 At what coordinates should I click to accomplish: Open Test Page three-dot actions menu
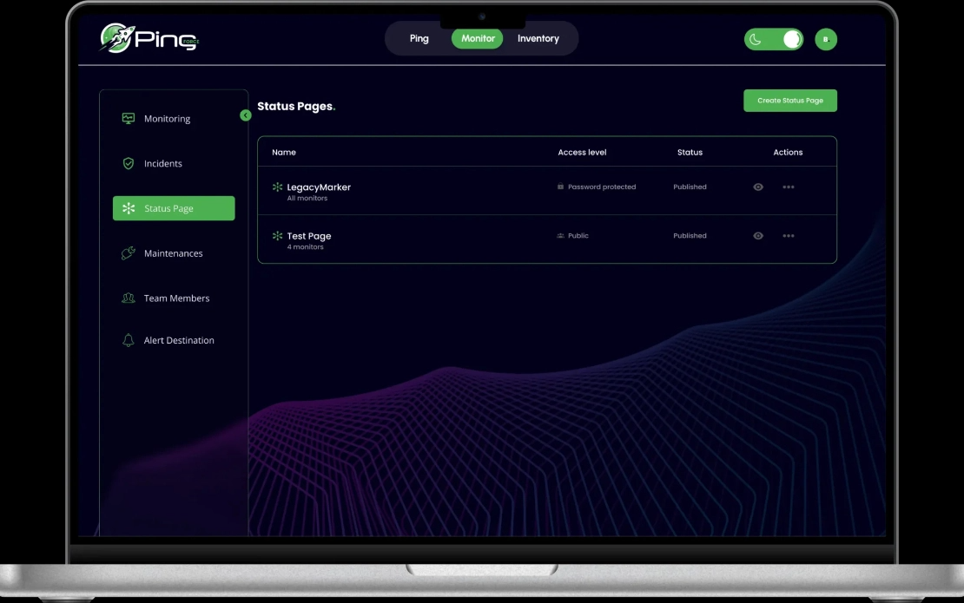coord(789,236)
